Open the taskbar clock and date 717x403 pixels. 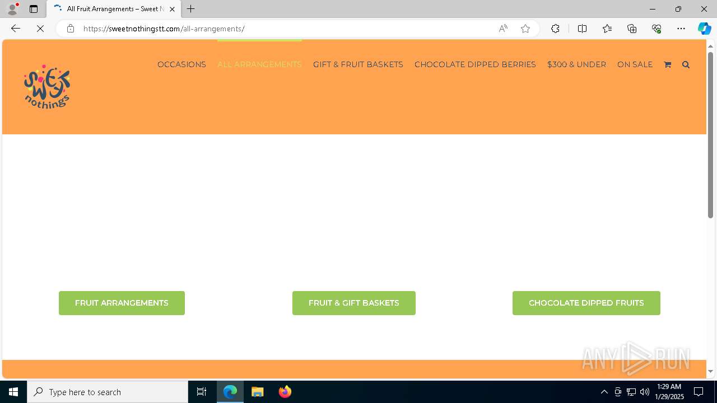[x=669, y=392]
